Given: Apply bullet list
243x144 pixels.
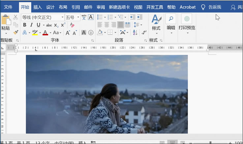Looking at the screenshot, I should [100, 17].
